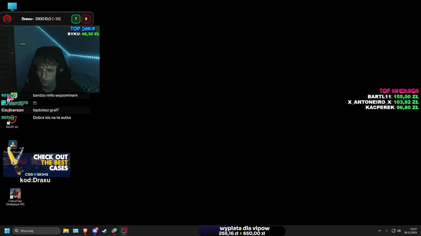Screen dimensions: 421x236
Task: Click the "BYKU: 48,30 ZŁ" top donor text
Action: [83, 34]
